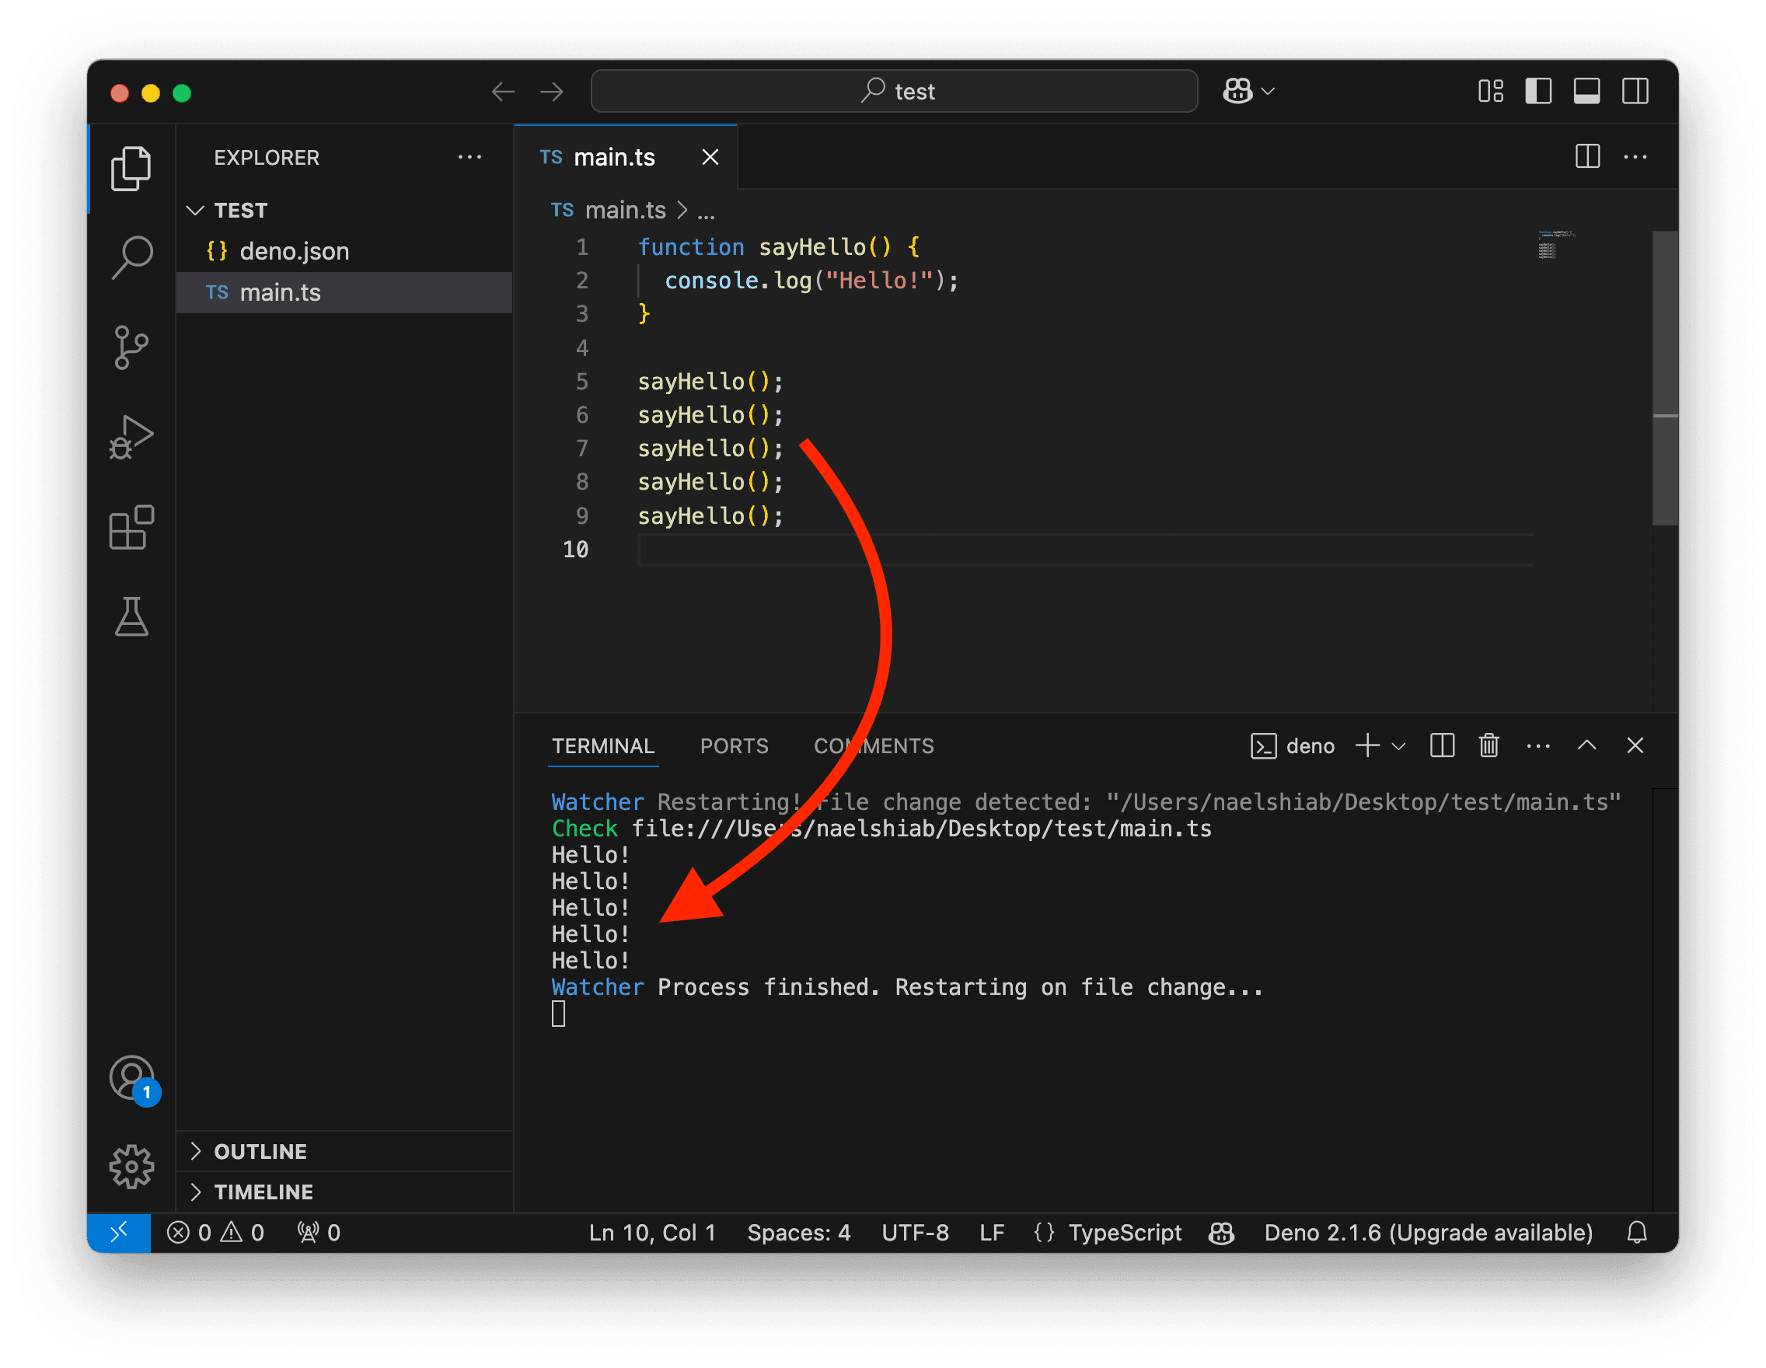This screenshot has height=1368, width=1766.
Task: Open the Copilot menu in title bar
Action: point(1248,92)
